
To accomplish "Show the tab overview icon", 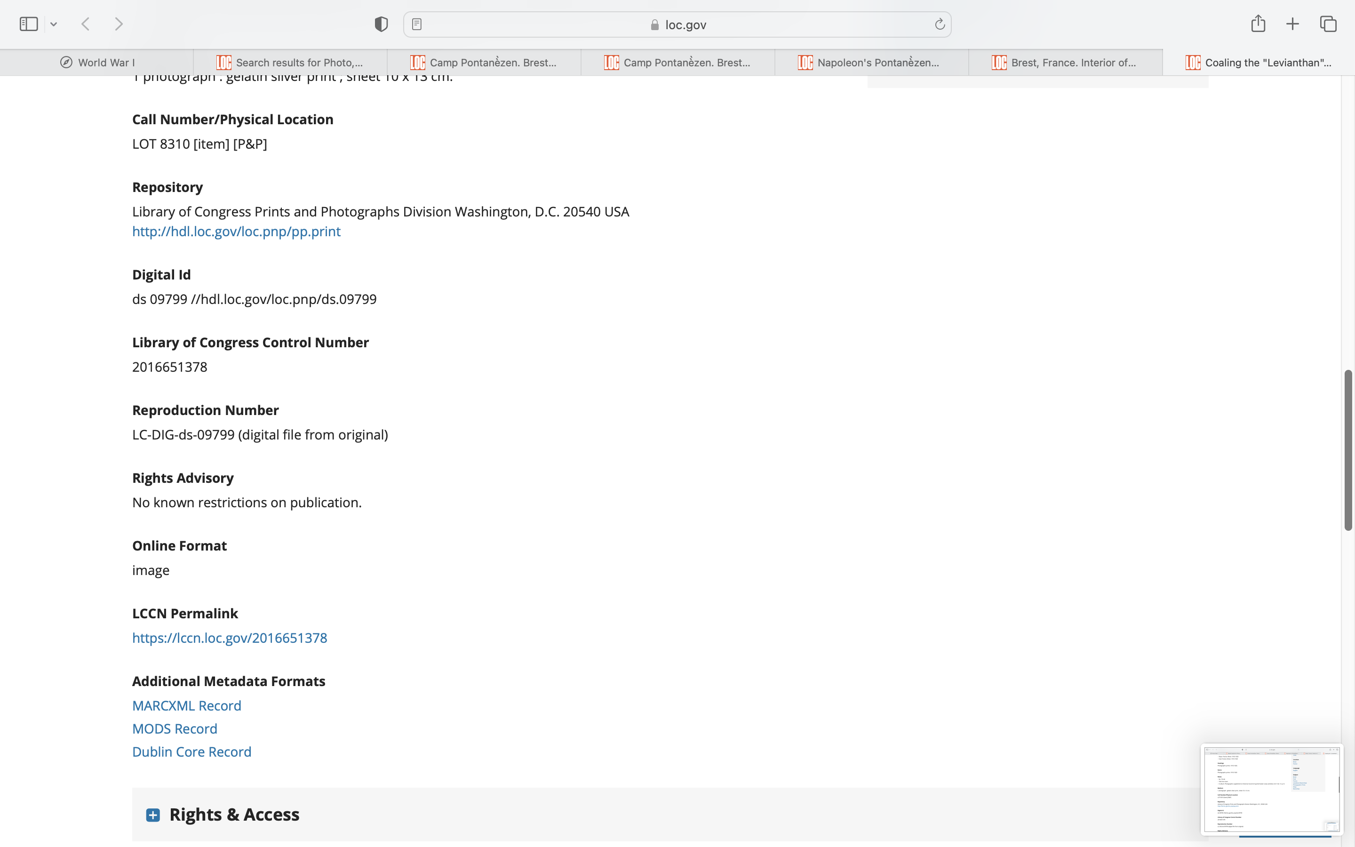I will pyautogui.click(x=1328, y=24).
